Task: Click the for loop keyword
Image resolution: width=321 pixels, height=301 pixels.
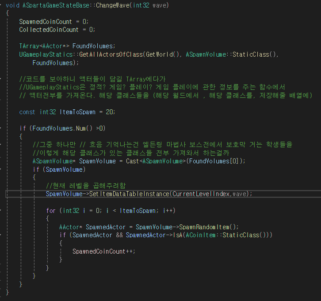Action: click(x=51, y=211)
